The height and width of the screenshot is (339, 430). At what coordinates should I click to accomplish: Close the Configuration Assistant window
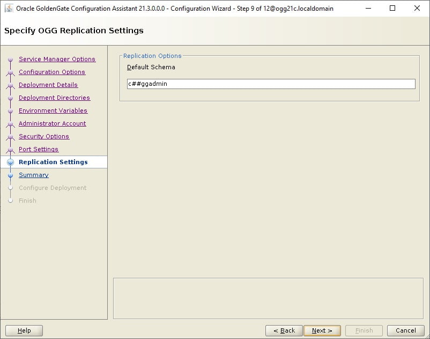417,8
